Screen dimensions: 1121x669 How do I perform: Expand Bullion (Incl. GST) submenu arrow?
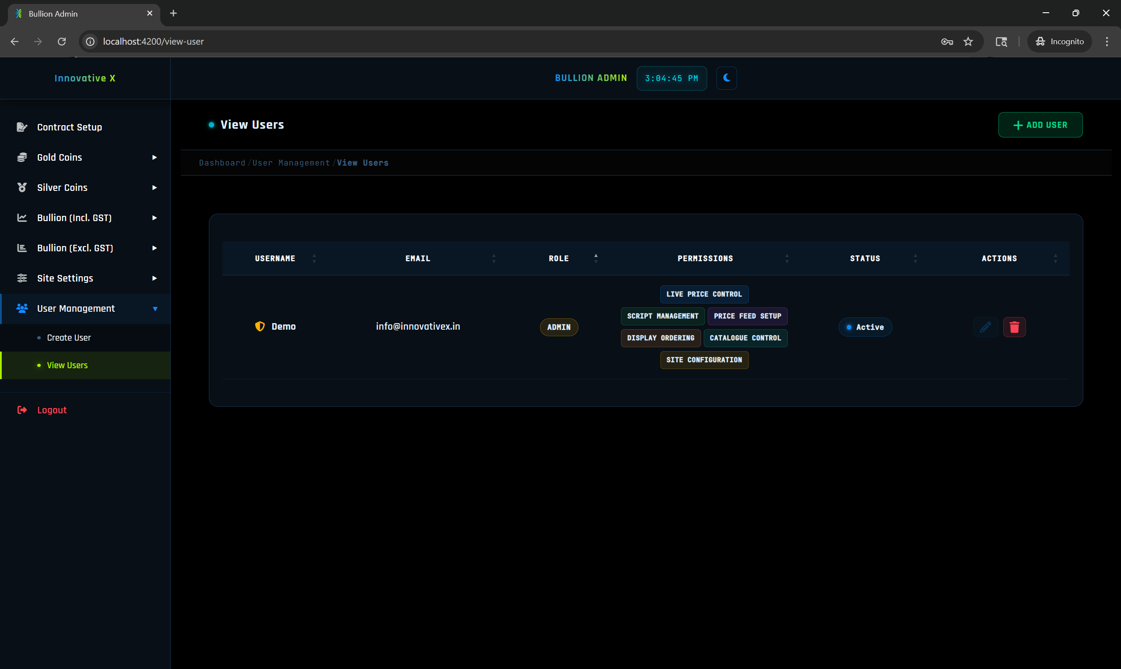point(155,218)
